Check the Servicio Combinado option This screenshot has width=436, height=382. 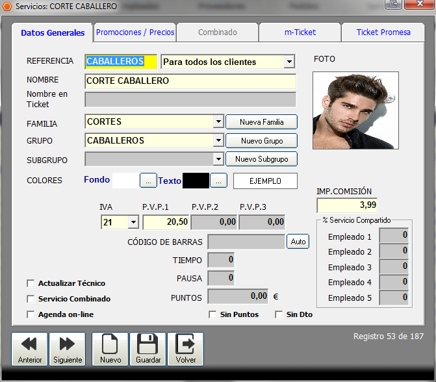click(31, 299)
